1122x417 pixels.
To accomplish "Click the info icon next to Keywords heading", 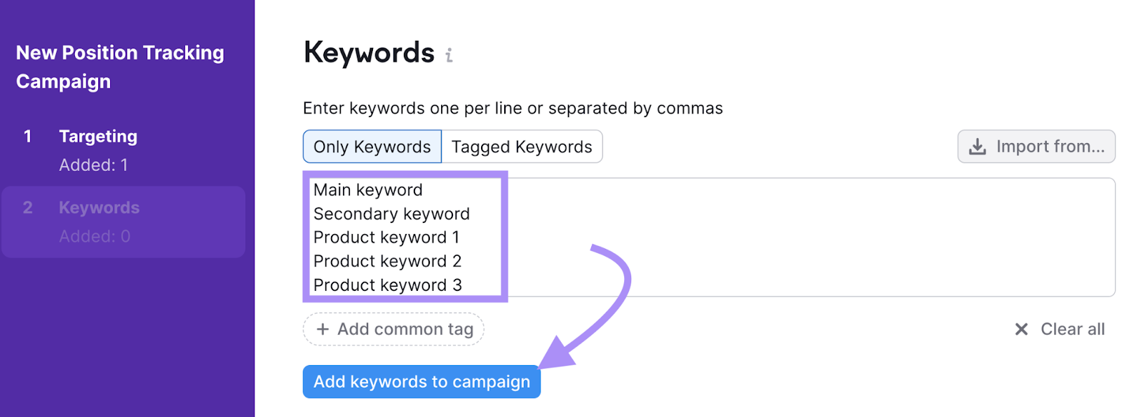I will point(450,53).
